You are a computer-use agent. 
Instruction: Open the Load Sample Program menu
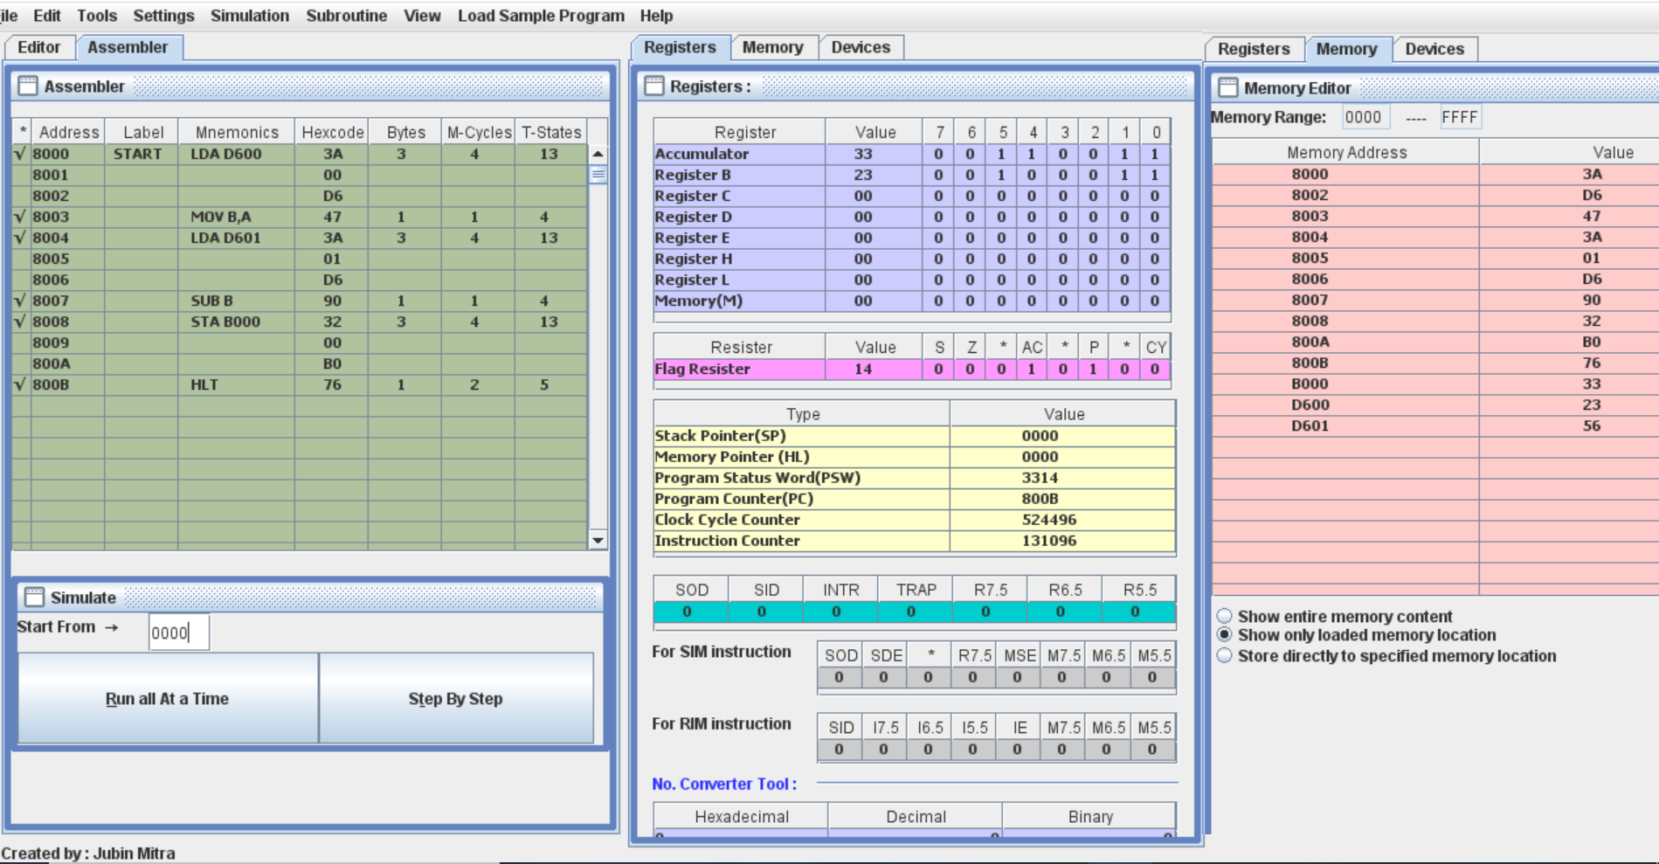540,15
